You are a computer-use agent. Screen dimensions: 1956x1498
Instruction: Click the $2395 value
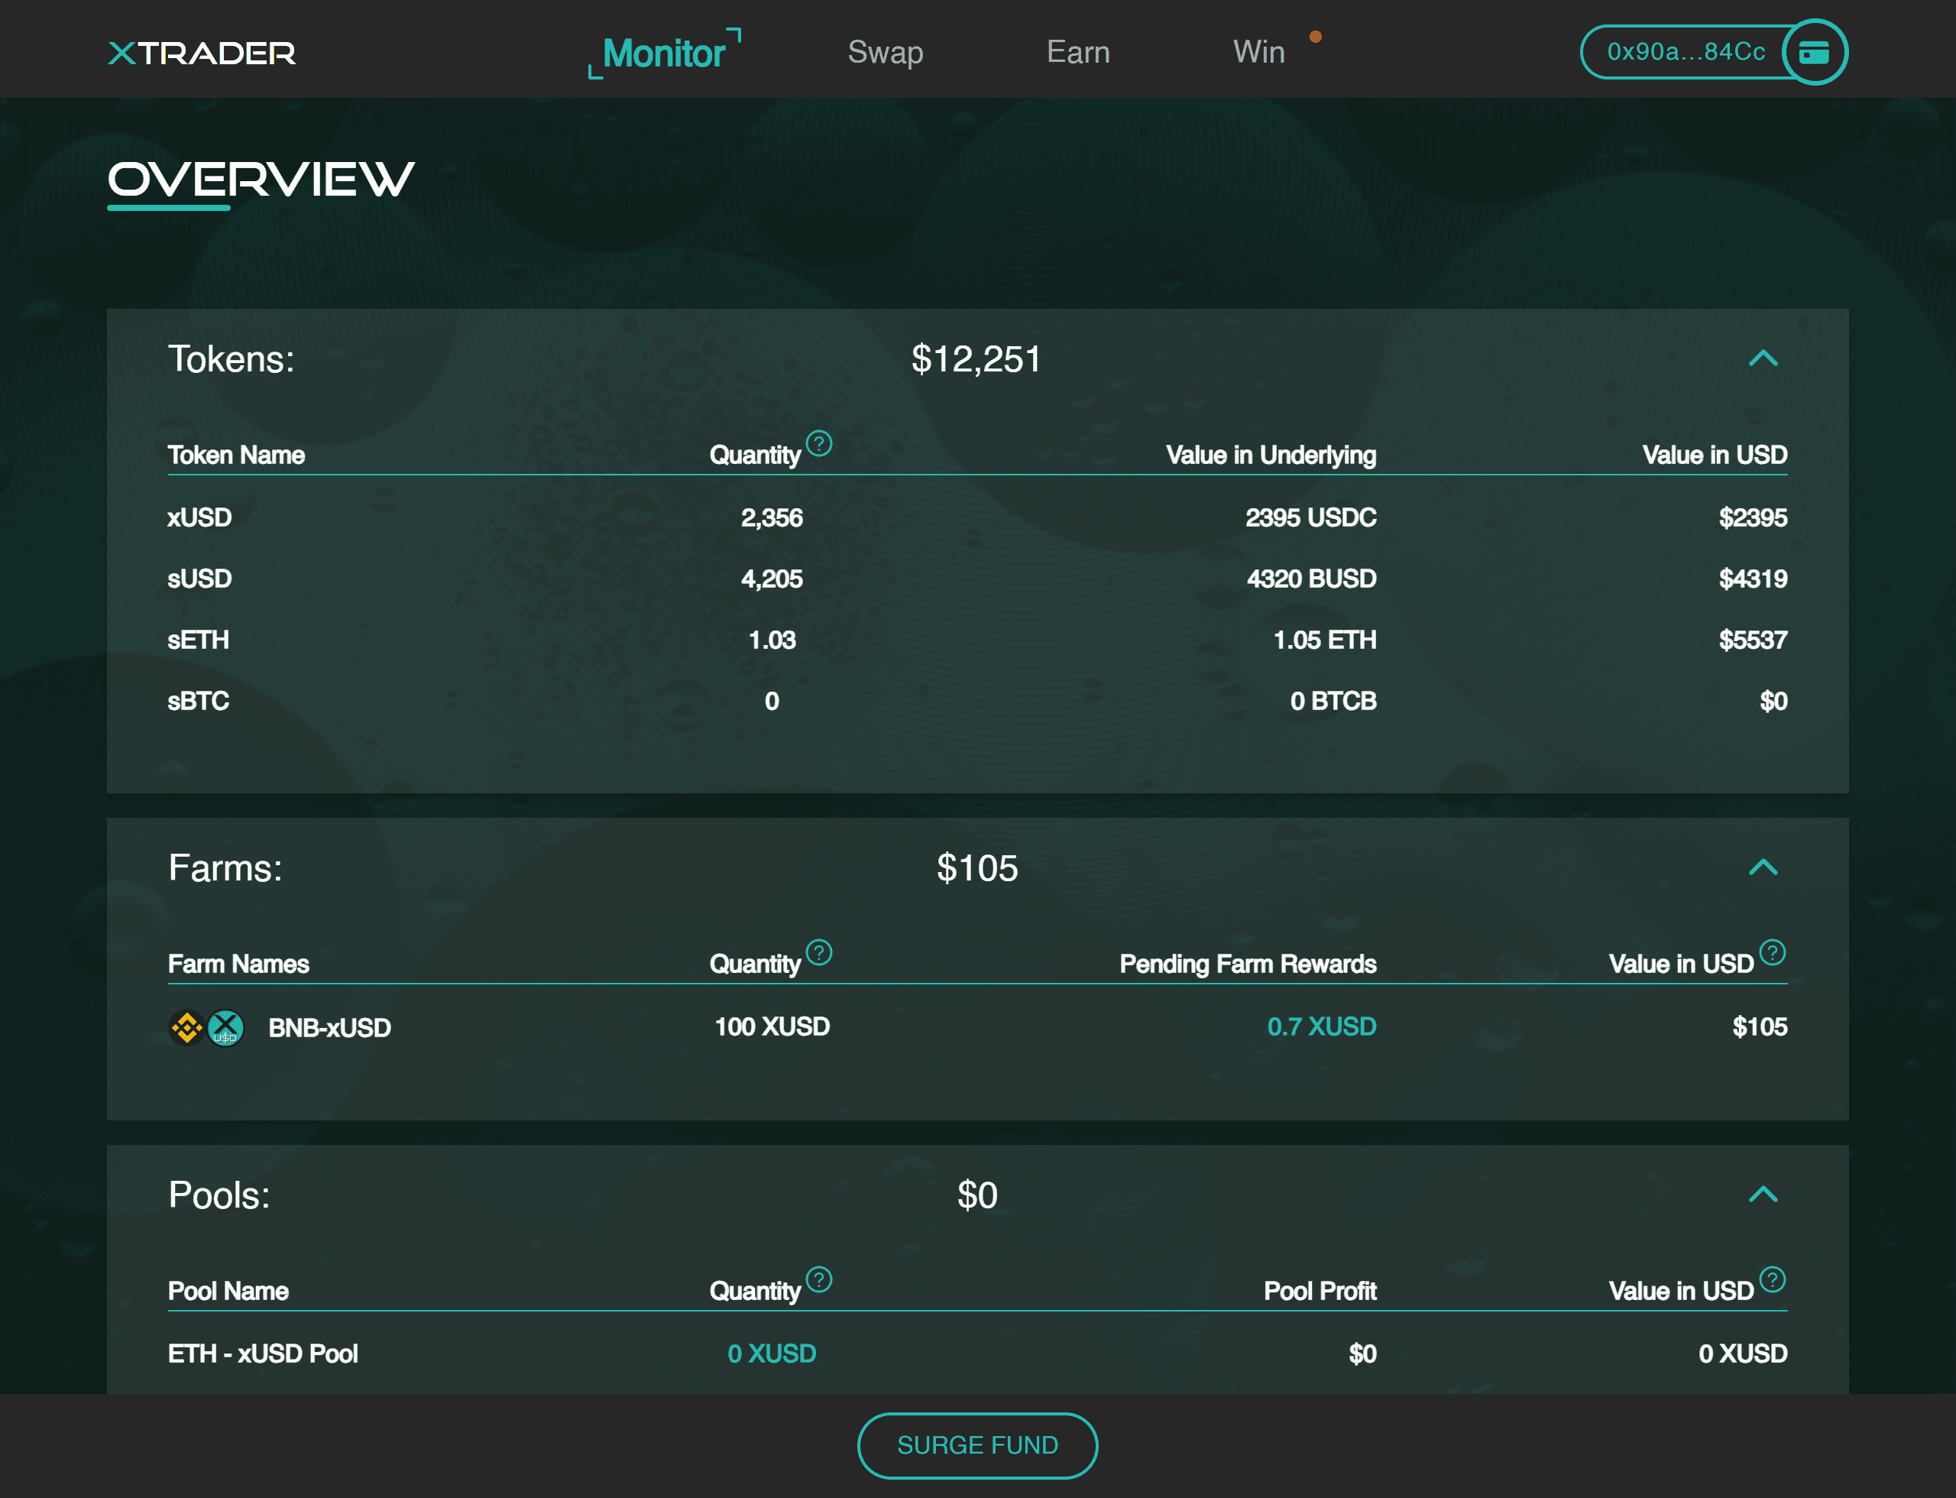1753,517
